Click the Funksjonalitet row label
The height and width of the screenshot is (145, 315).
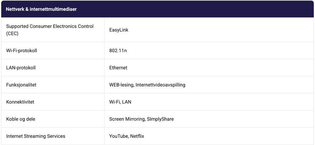21,85
